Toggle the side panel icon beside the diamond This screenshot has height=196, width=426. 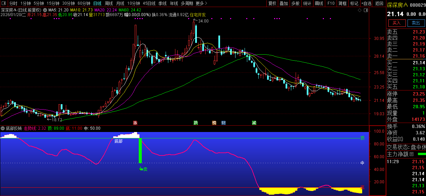click(x=366, y=10)
